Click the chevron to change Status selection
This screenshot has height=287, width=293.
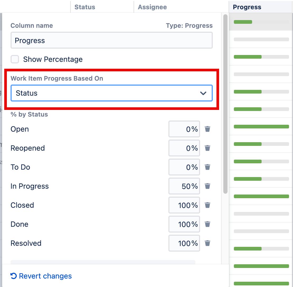pyautogui.click(x=203, y=93)
